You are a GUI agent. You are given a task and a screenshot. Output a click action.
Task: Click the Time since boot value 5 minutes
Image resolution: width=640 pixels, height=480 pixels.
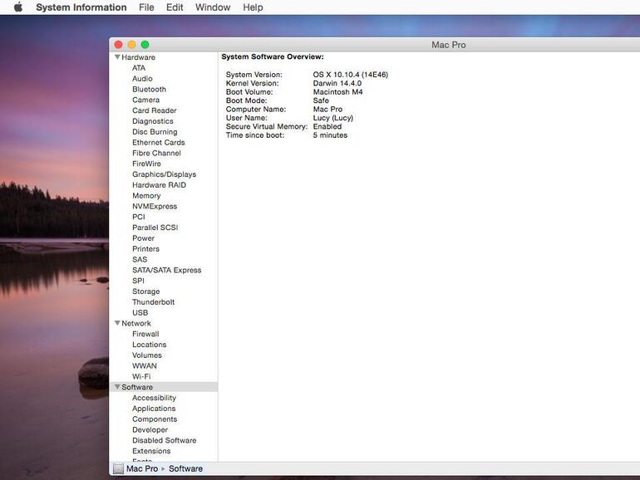coord(330,135)
